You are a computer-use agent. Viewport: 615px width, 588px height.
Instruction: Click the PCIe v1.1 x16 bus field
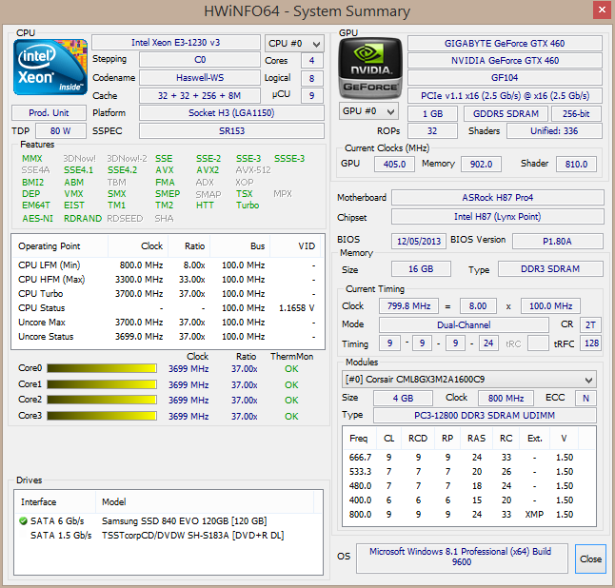click(x=505, y=96)
